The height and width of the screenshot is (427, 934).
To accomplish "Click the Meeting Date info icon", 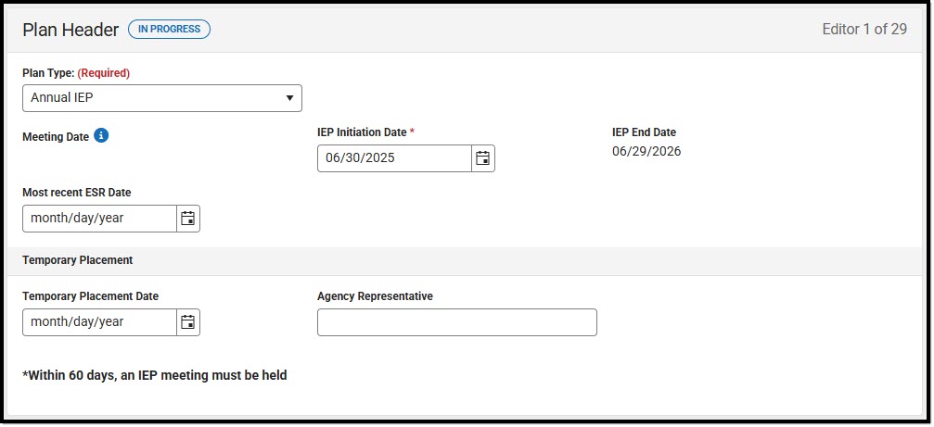I will [101, 136].
